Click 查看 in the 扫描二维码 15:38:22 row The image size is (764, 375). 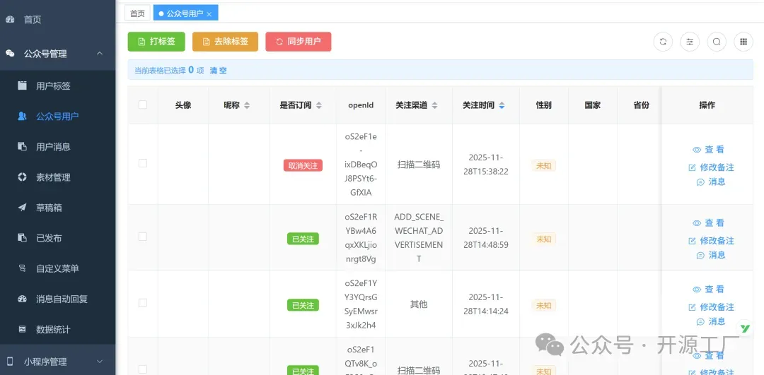(x=714, y=150)
